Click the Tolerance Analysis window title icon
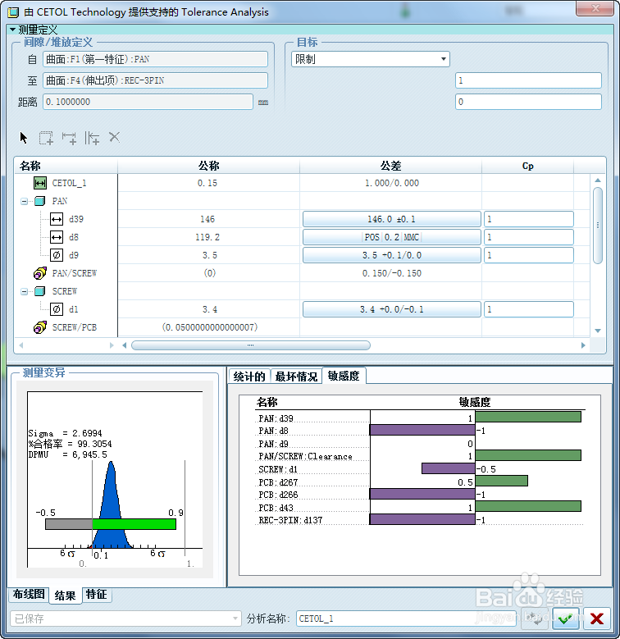 [13, 12]
